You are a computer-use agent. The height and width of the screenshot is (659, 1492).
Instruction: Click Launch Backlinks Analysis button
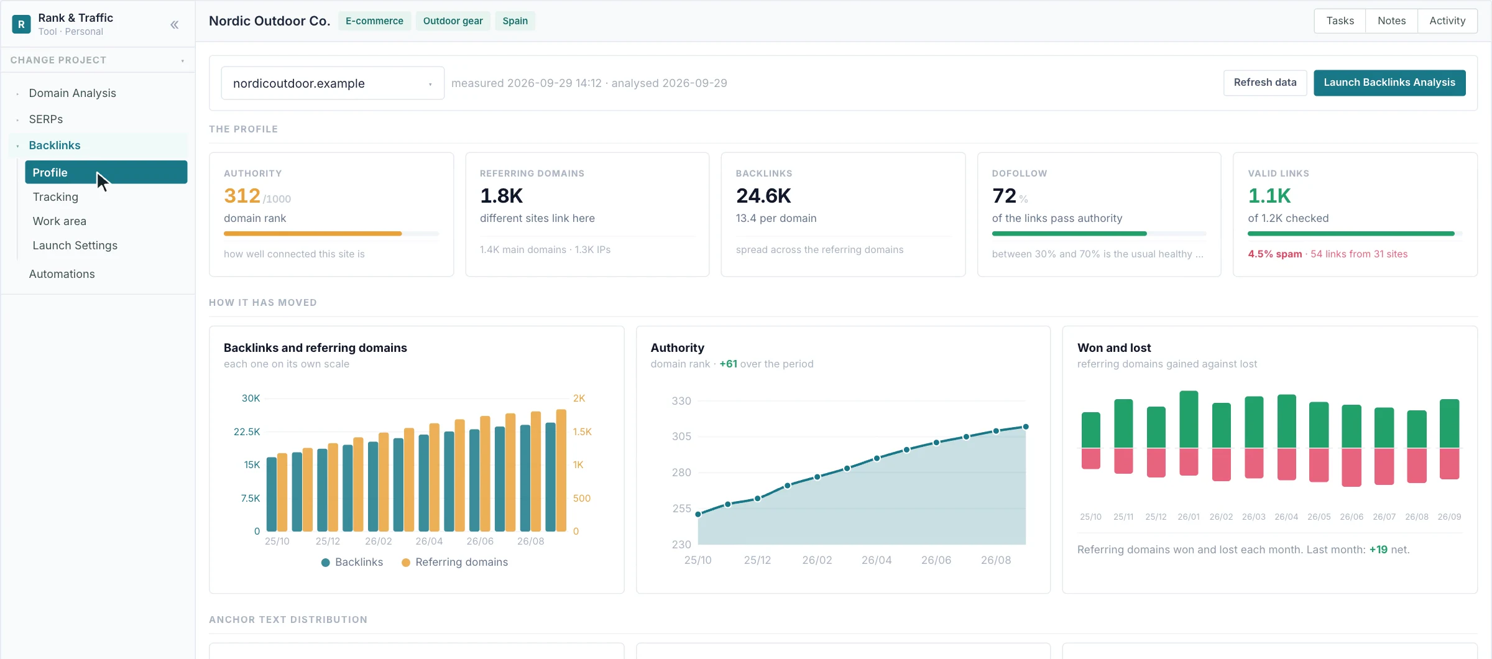(x=1389, y=83)
